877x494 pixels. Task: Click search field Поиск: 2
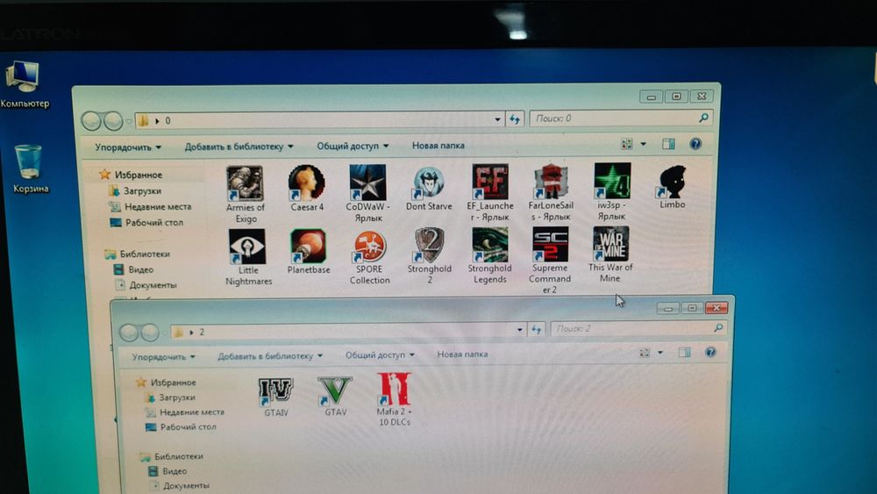pos(638,328)
